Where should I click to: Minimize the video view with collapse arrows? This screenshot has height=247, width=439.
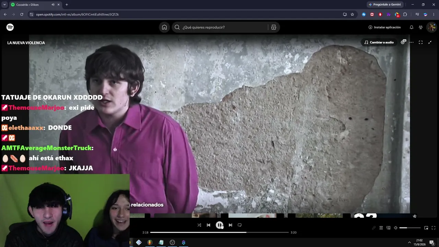pyautogui.click(x=430, y=42)
